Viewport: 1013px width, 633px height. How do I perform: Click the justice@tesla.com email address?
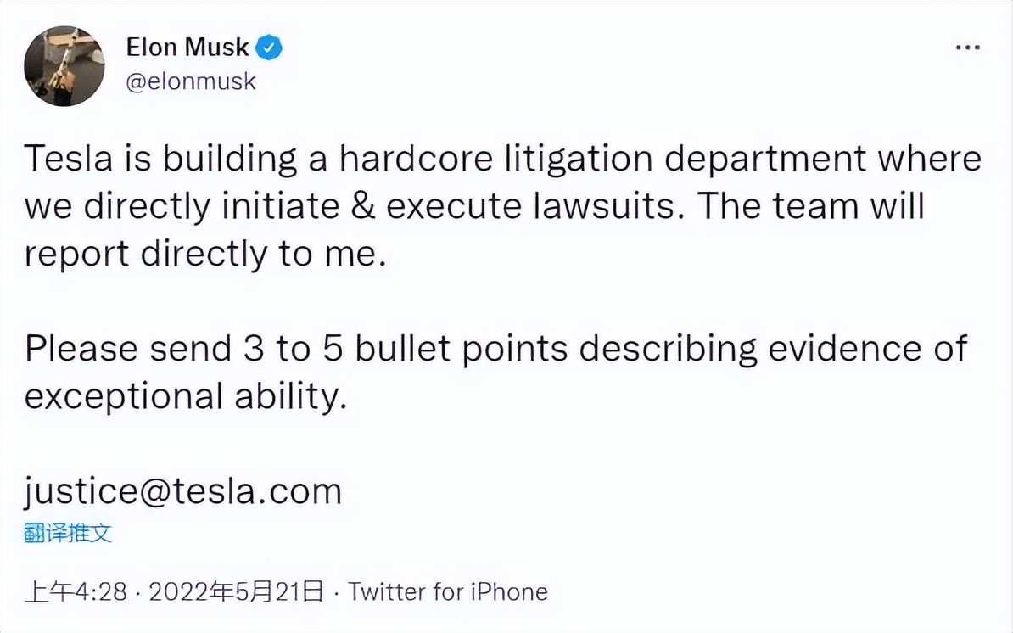(x=182, y=491)
